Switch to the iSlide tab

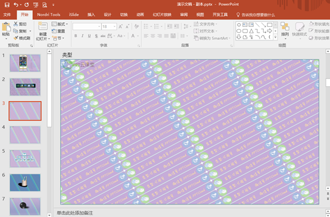(74, 14)
